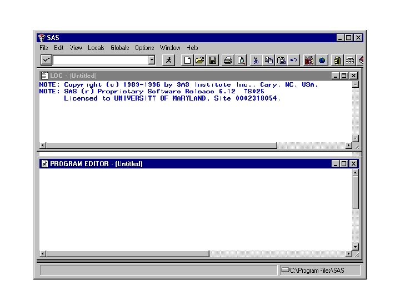Click Program Editor down scroll arrow
The image size is (400, 300).
(x=356, y=247)
